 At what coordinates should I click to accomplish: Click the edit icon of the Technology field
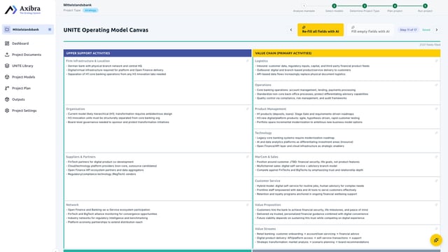(x=436, y=133)
